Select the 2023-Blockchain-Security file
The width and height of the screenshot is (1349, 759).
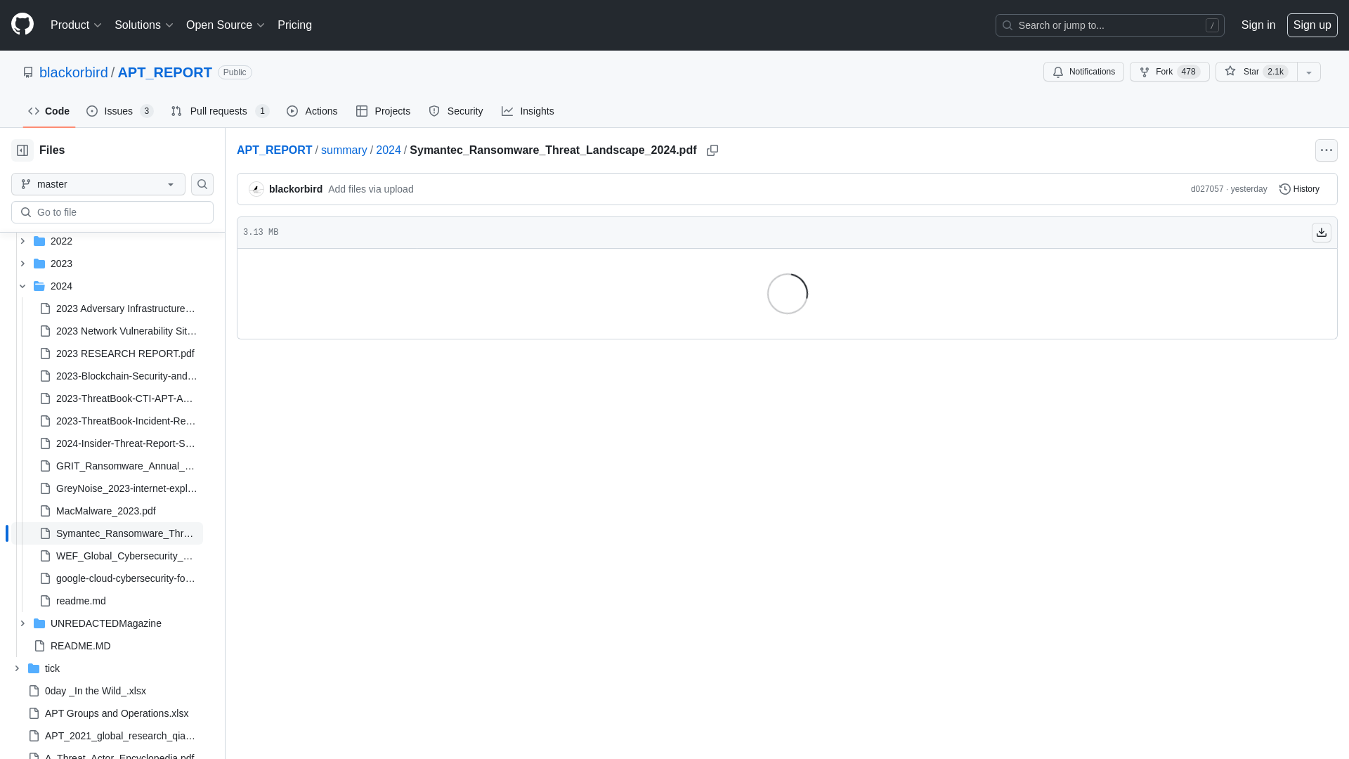pos(126,376)
